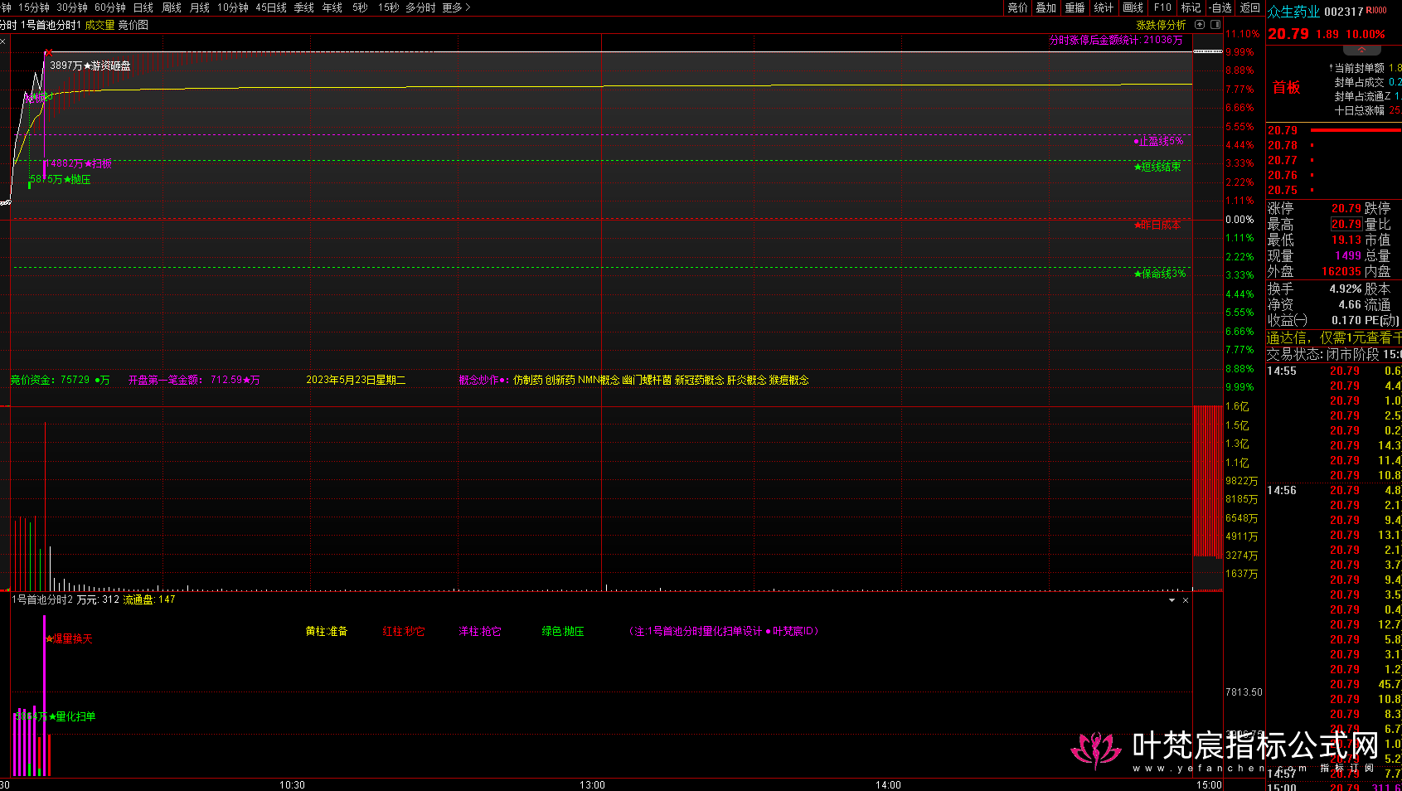This screenshot has height=791, width=1402.
Task: Click the 竞价资金 75729 readout
Action: pos(60,380)
